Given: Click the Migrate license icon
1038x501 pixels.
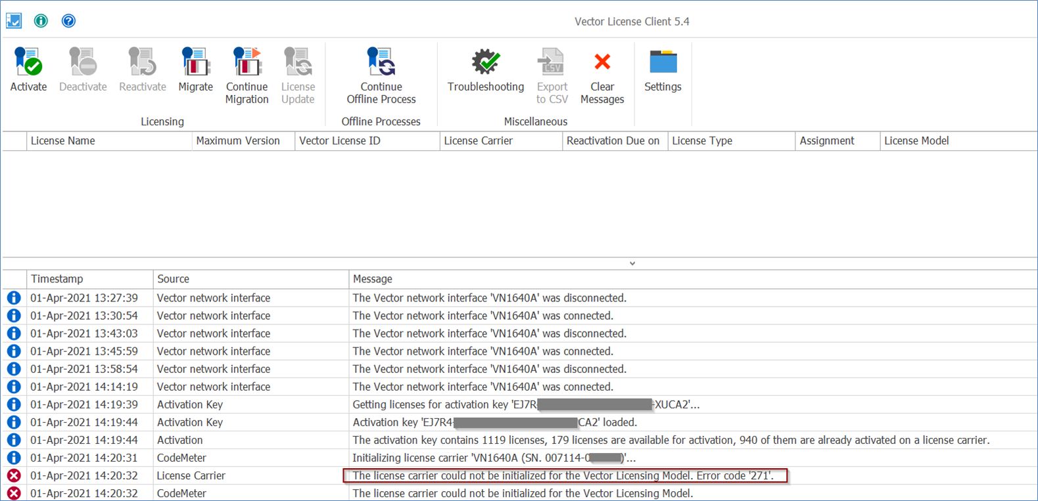Looking at the screenshot, I should (195, 62).
